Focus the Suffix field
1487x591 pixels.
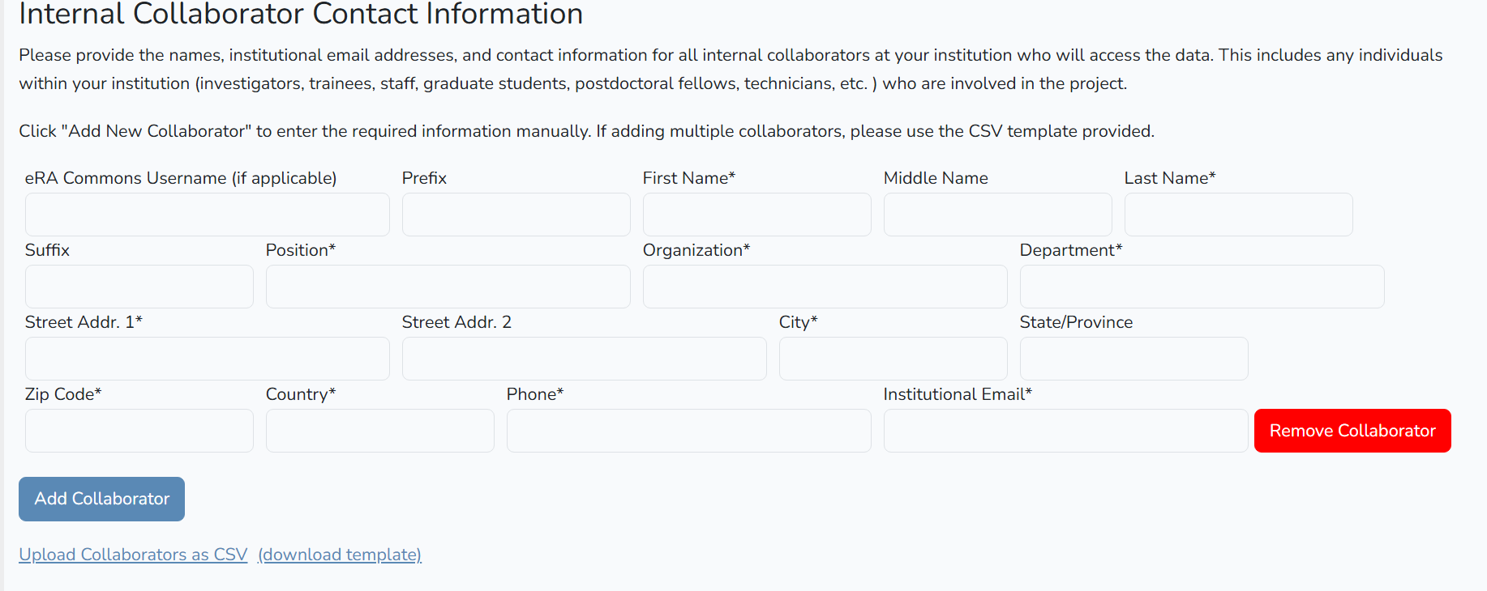139,287
